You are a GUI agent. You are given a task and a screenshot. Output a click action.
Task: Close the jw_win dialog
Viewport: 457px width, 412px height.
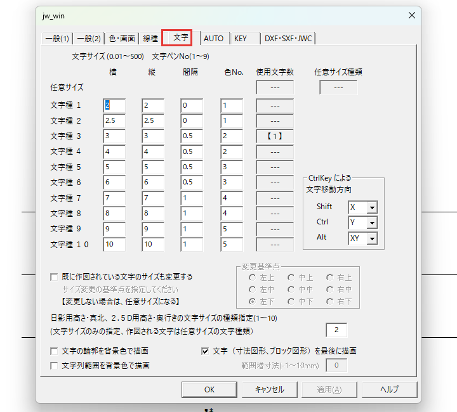pos(411,15)
